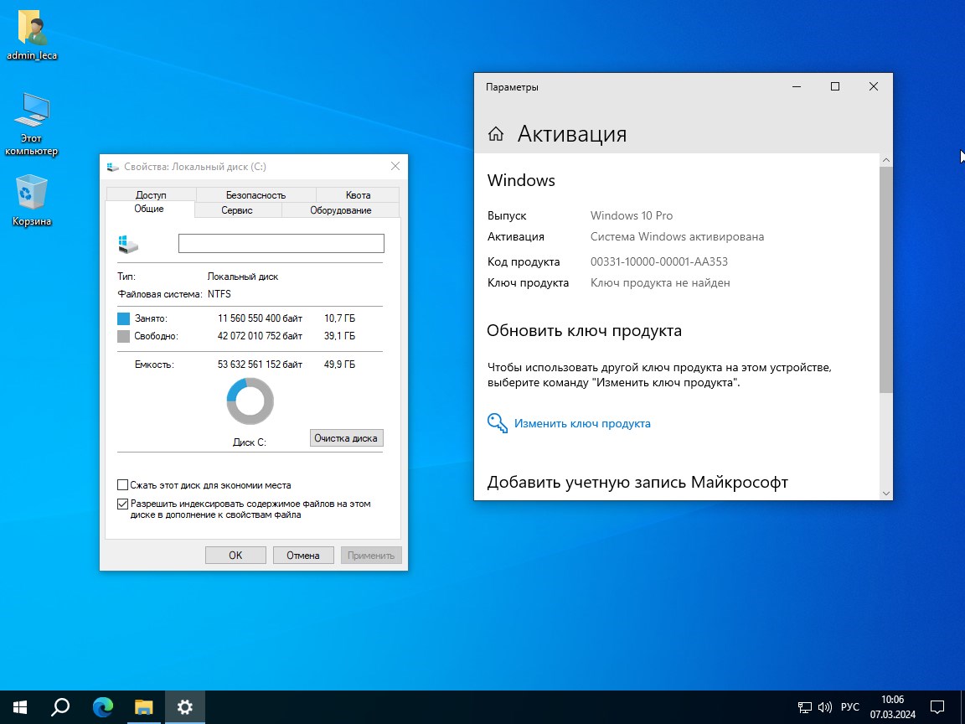This screenshot has width=965, height=724.
Task: Click the Search magnifier on taskbar
Action: click(x=60, y=707)
